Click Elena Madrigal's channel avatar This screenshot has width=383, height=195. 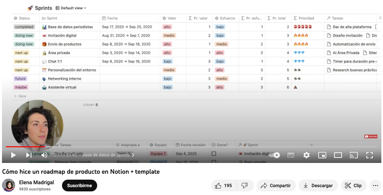[9, 186]
